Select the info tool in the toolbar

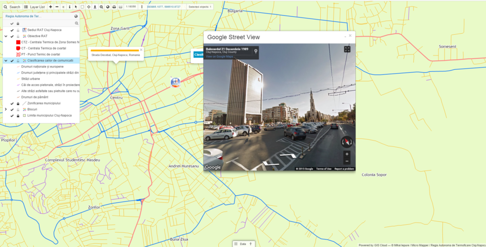tap(69, 7)
